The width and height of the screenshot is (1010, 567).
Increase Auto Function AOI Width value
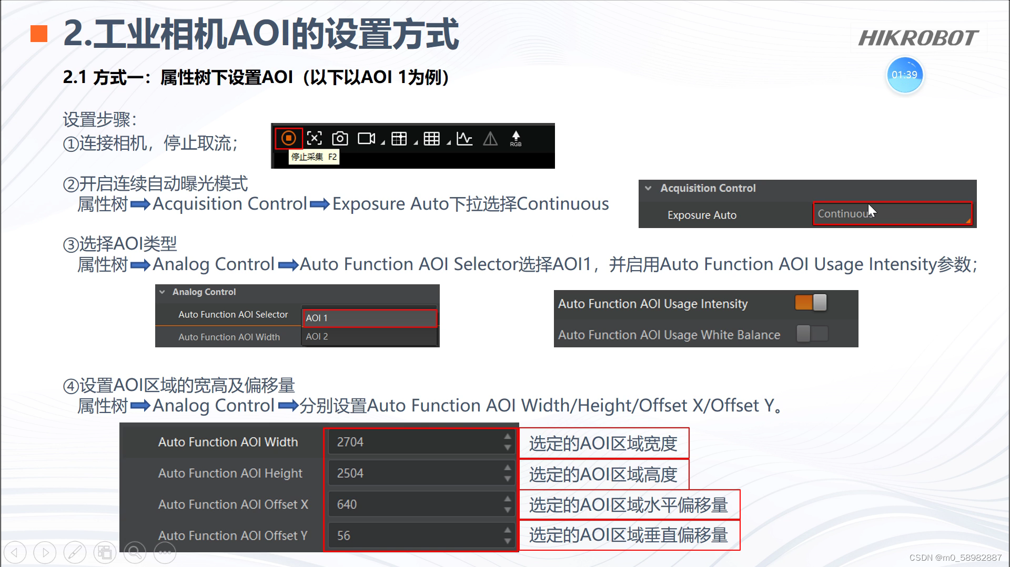[x=507, y=437]
